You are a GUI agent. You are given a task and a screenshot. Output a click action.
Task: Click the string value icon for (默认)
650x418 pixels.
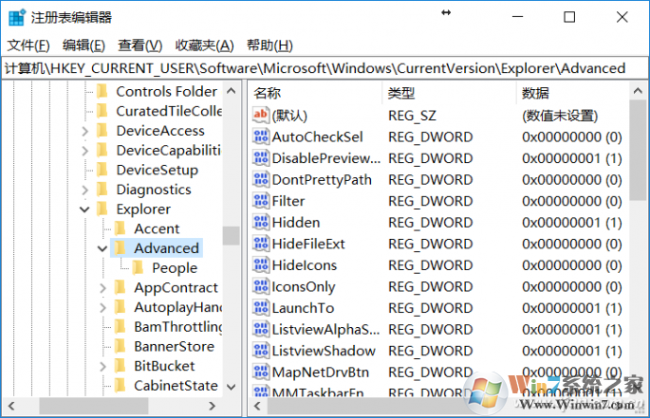click(261, 115)
